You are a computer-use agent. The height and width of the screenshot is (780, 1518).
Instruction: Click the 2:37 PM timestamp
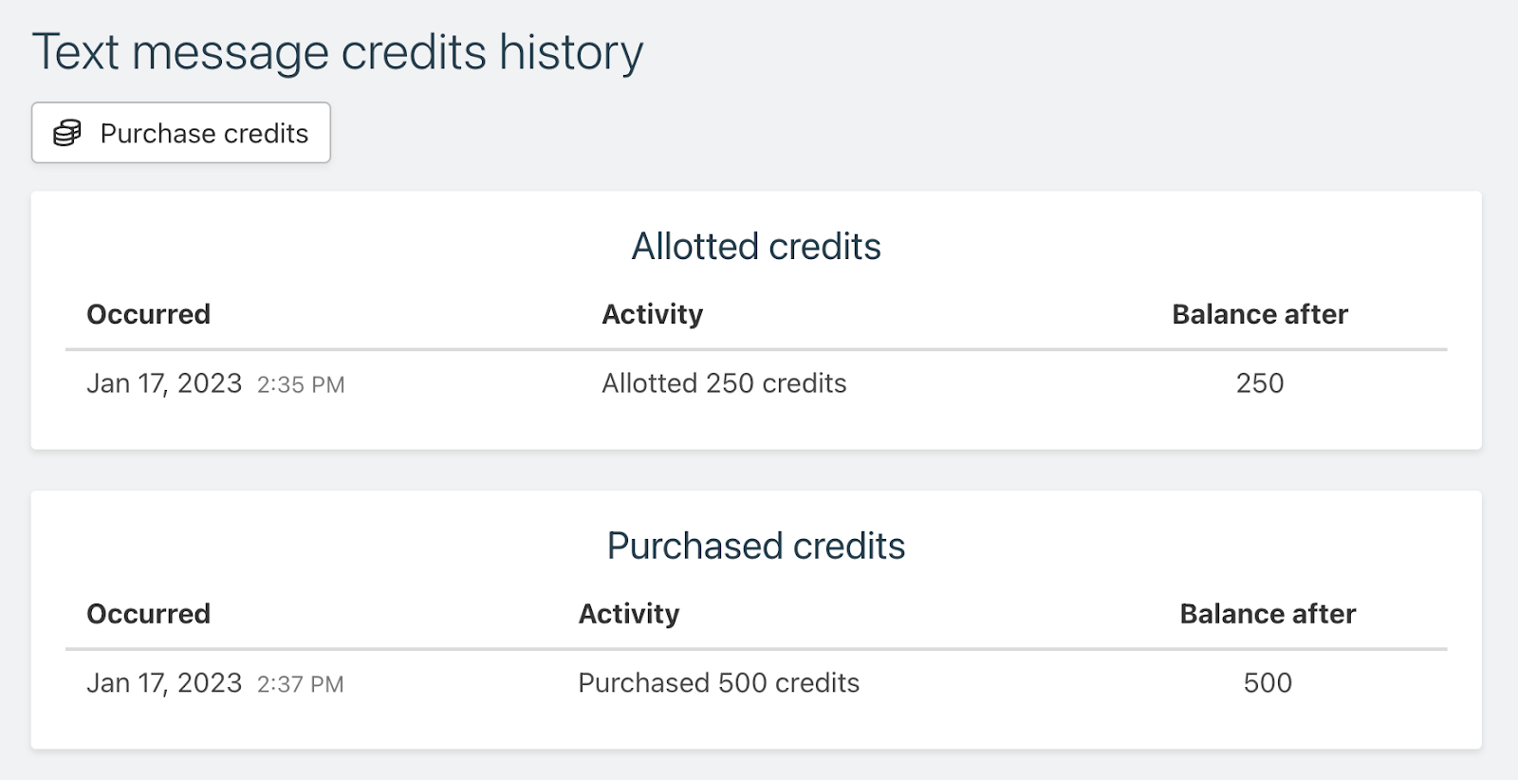(302, 684)
